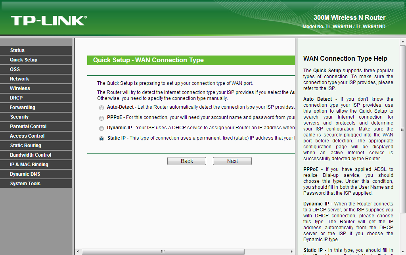Open the DHCP menu item

point(36,98)
